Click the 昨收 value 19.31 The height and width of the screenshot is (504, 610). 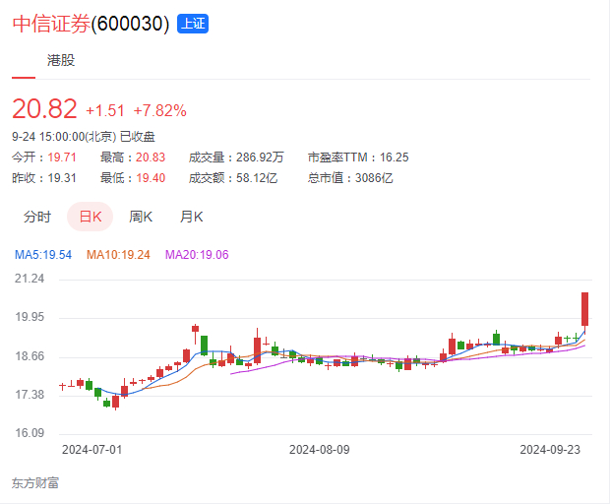click(62, 178)
